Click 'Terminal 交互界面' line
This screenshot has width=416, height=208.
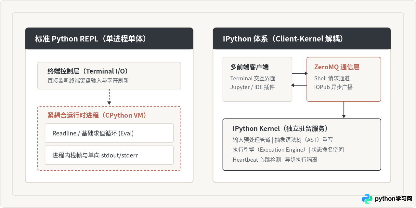point(253,78)
